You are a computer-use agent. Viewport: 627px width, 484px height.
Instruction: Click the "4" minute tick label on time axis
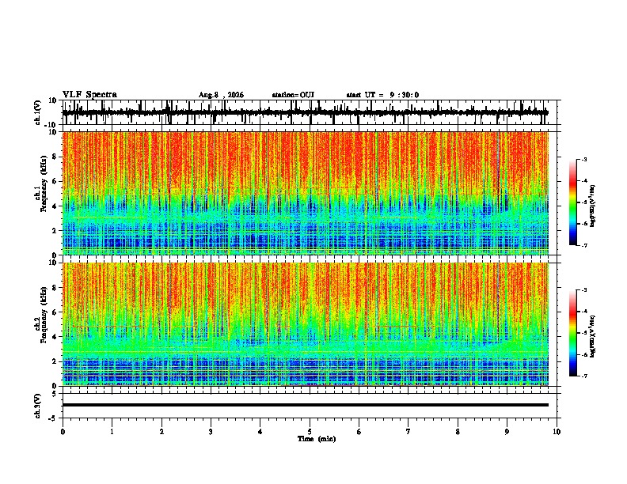pos(260,432)
